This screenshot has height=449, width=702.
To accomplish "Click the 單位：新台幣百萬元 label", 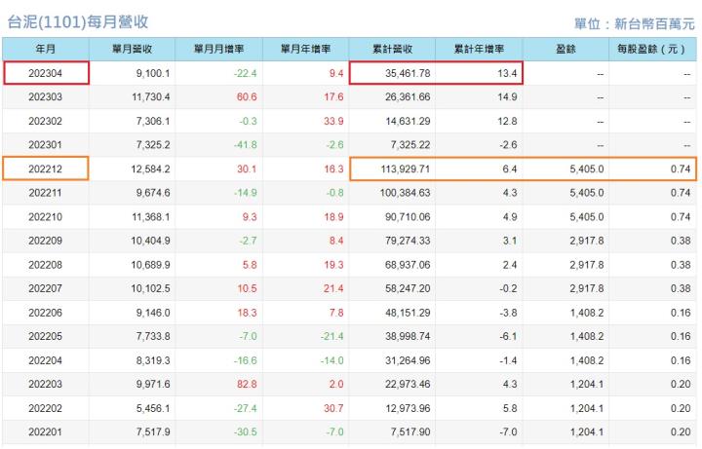I will pyautogui.click(x=635, y=23).
